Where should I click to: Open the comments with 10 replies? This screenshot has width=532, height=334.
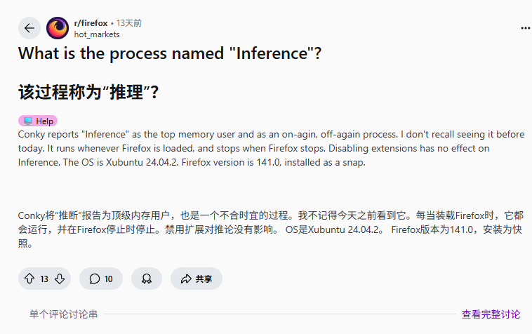(101, 279)
